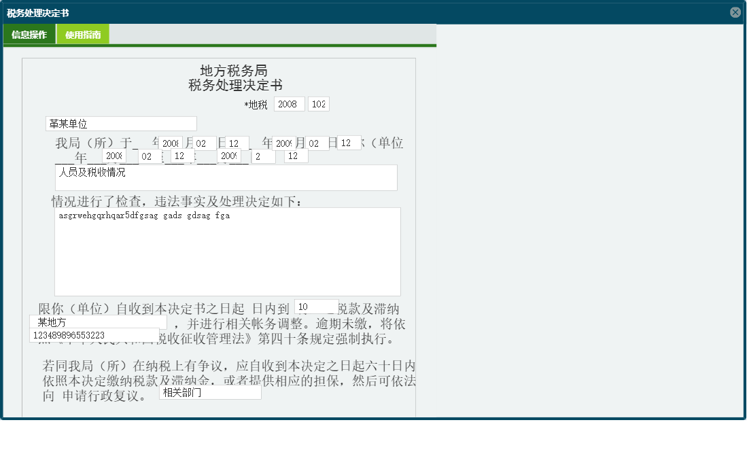Screen dimensions: 747x467
Task: Select the month field showing 2 in second row
Action: 264,156
